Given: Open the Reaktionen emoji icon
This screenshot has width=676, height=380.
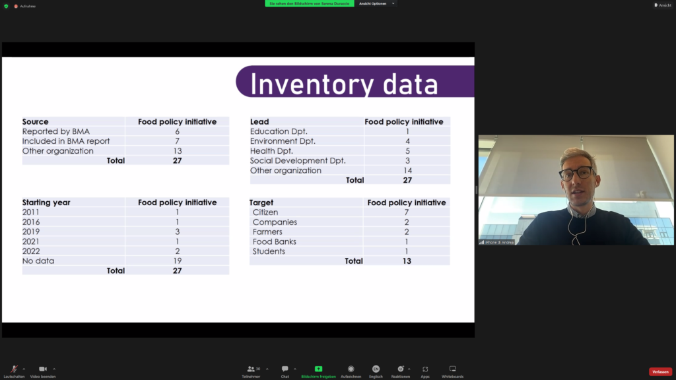Looking at the screenshot, I should (400, 371).
